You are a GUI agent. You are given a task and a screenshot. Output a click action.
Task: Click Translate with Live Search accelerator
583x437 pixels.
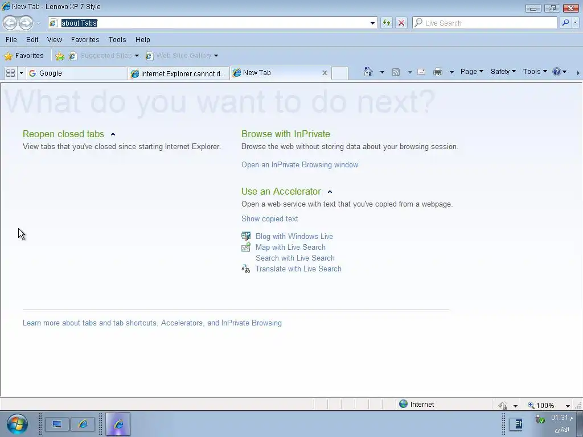[x=298, y=269]
